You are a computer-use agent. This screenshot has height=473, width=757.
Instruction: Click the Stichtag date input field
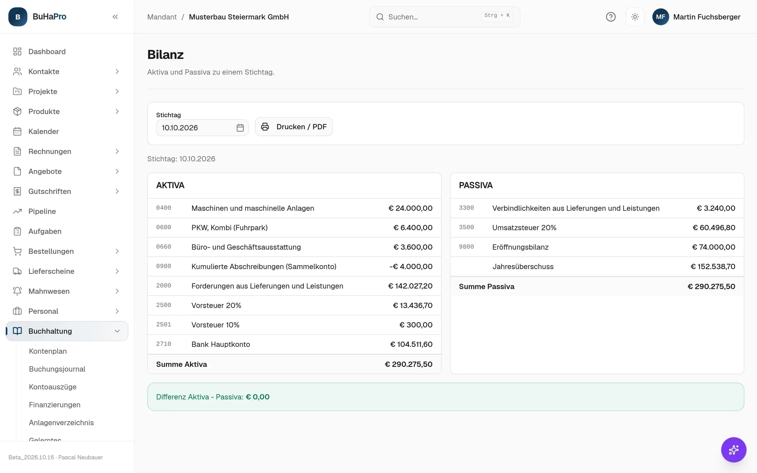(202, 128)
